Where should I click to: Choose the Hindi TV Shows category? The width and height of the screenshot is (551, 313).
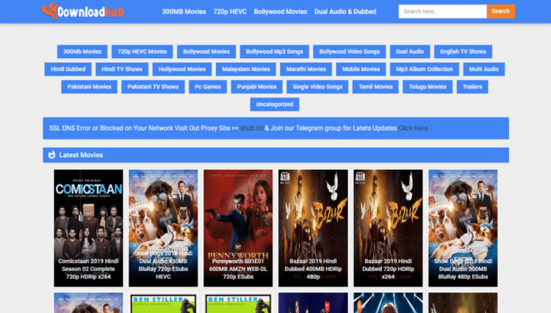[x=122, y=69]
